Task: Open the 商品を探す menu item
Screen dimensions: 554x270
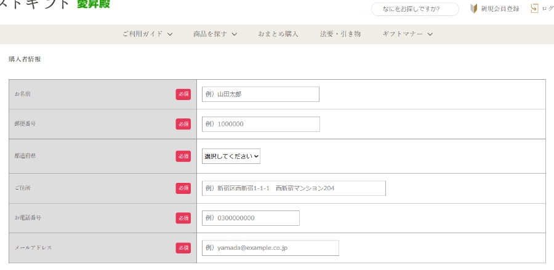Action: (x=211, y=34)
